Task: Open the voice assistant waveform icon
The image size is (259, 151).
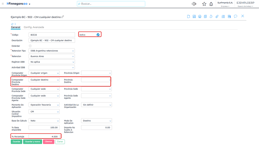Action: [194, 4]
